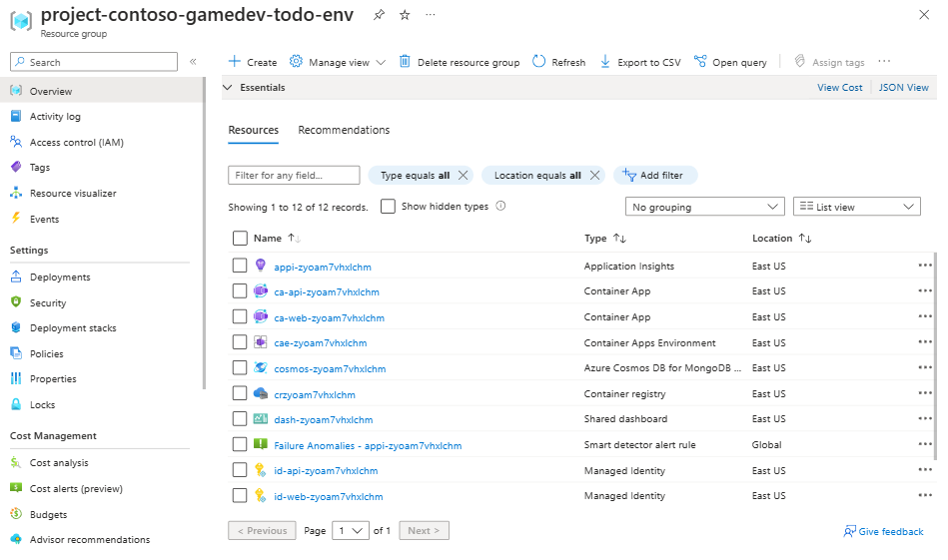Open the No grouping dropdown
948x560 pixels.
pyautogui.click(x=705, y=207)
